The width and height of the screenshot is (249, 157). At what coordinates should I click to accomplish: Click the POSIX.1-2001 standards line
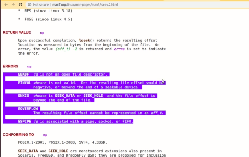click(62, 142)
